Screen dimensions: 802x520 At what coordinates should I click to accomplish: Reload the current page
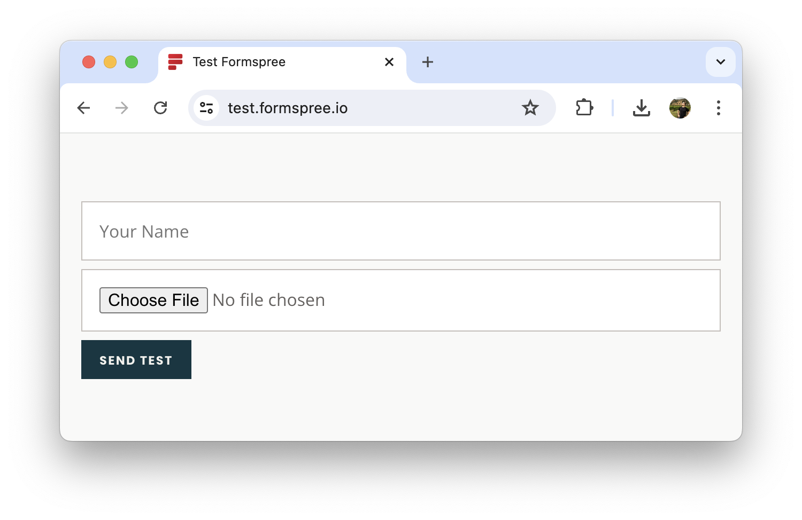click(x=160, y=107)
